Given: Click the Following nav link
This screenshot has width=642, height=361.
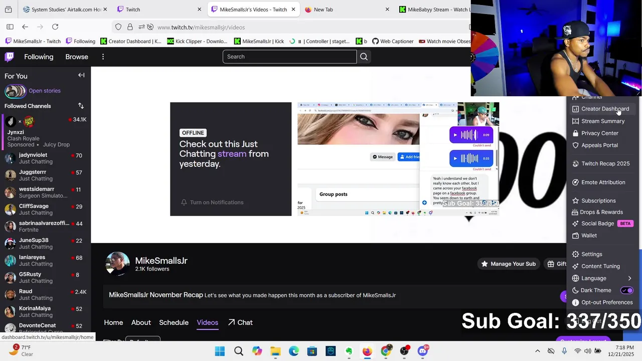Looking at the screenshot, I should click(39, 57).
